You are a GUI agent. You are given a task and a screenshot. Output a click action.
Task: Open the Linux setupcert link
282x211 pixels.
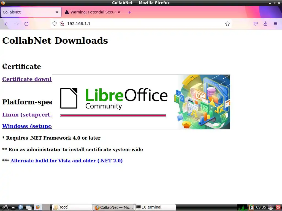pyautogui.click(x=27, y=115)
